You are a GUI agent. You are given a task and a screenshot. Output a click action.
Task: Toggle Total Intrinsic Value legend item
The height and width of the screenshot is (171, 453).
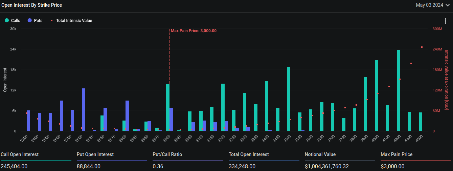(74, 21)
